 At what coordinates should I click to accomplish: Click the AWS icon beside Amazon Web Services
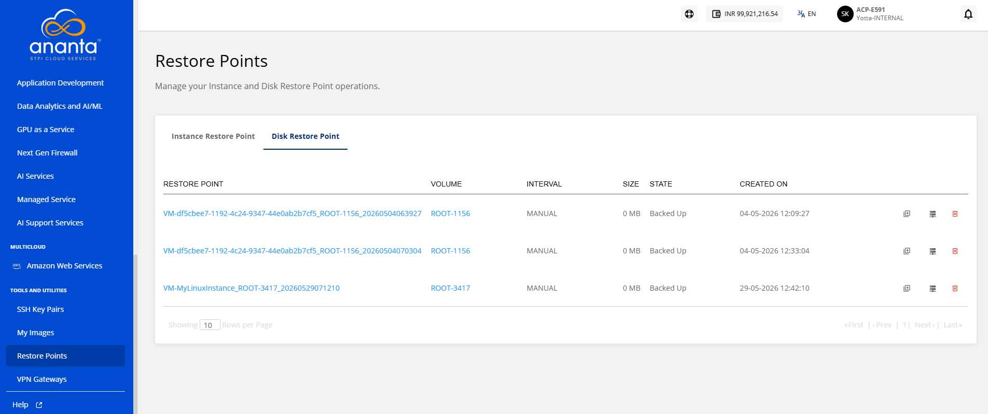point(17,266)
